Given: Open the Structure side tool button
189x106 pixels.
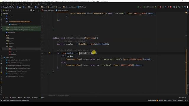Looking at the screenshot, I should [x=1, y=70].
